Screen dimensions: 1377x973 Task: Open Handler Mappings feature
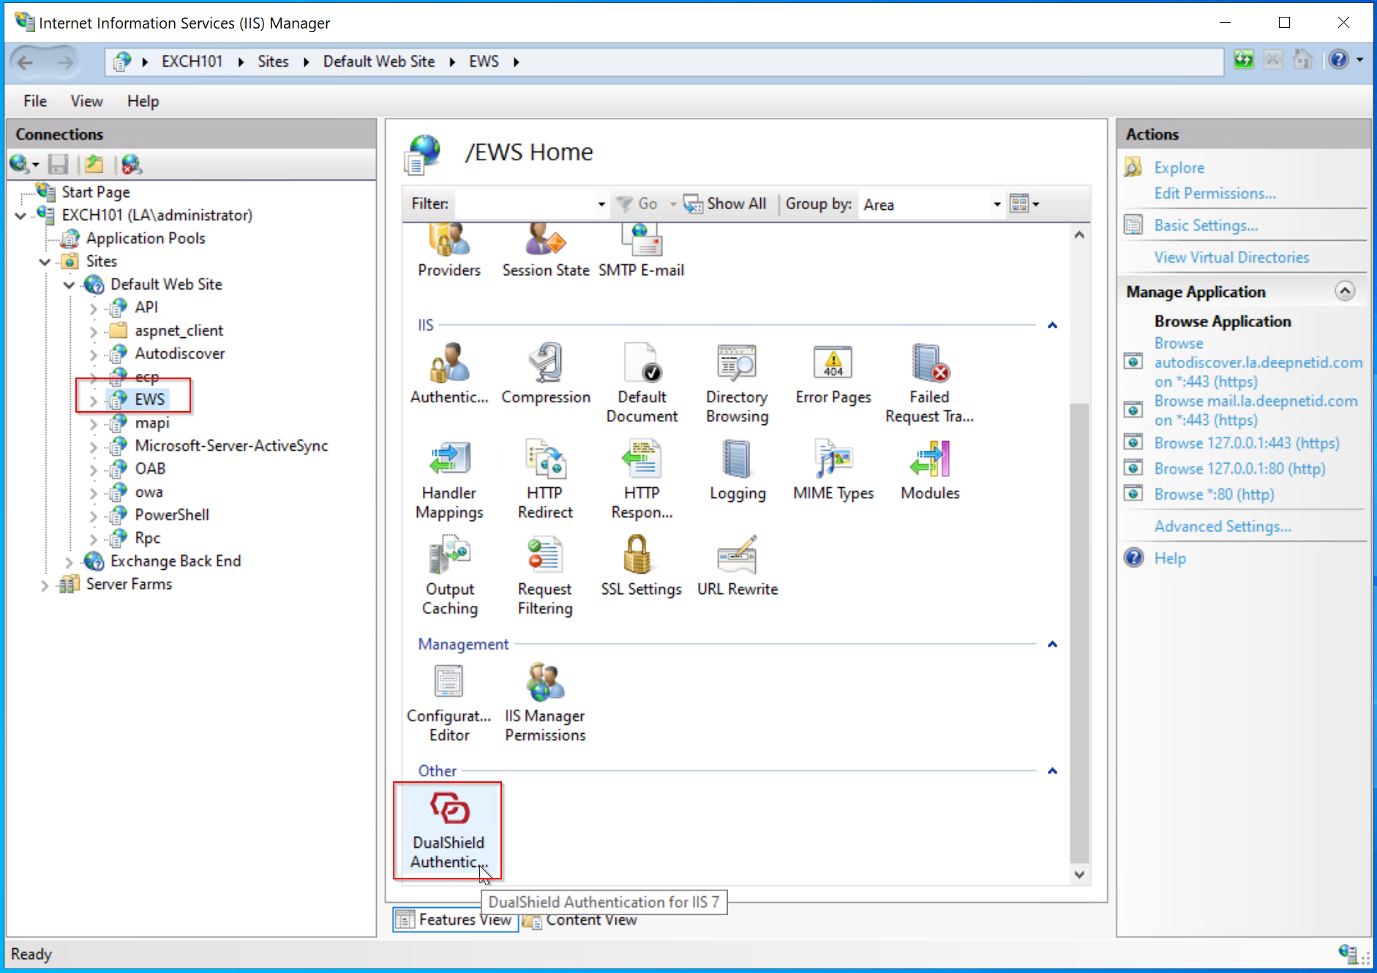(x=449, y=460)
